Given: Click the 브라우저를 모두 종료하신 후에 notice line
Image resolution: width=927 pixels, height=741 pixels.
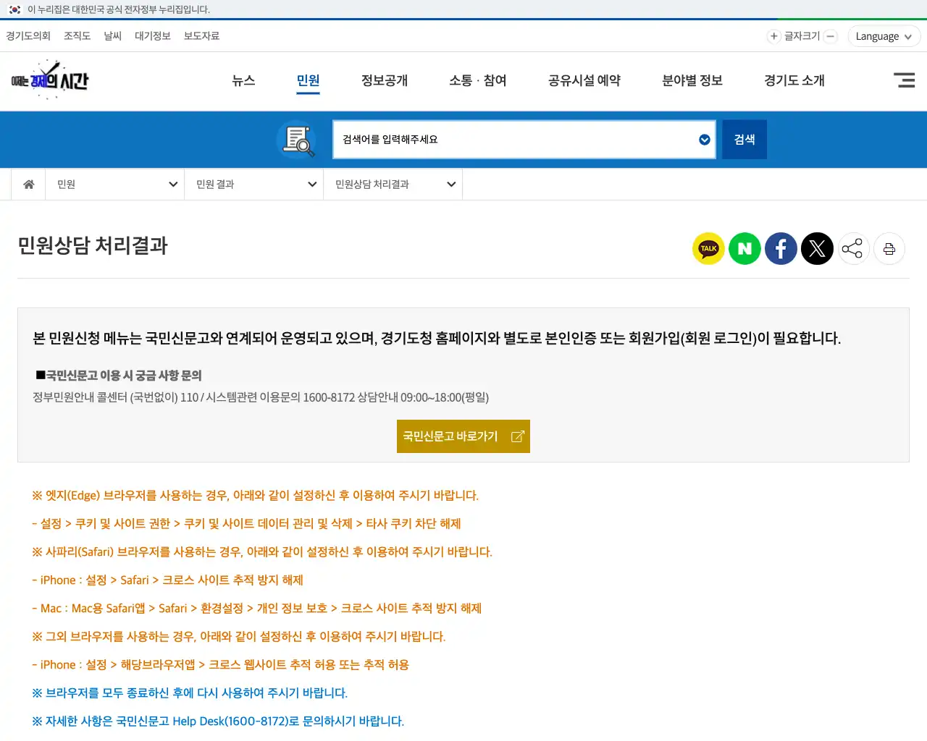Looking at the screenshot, I should coord(190,693).
